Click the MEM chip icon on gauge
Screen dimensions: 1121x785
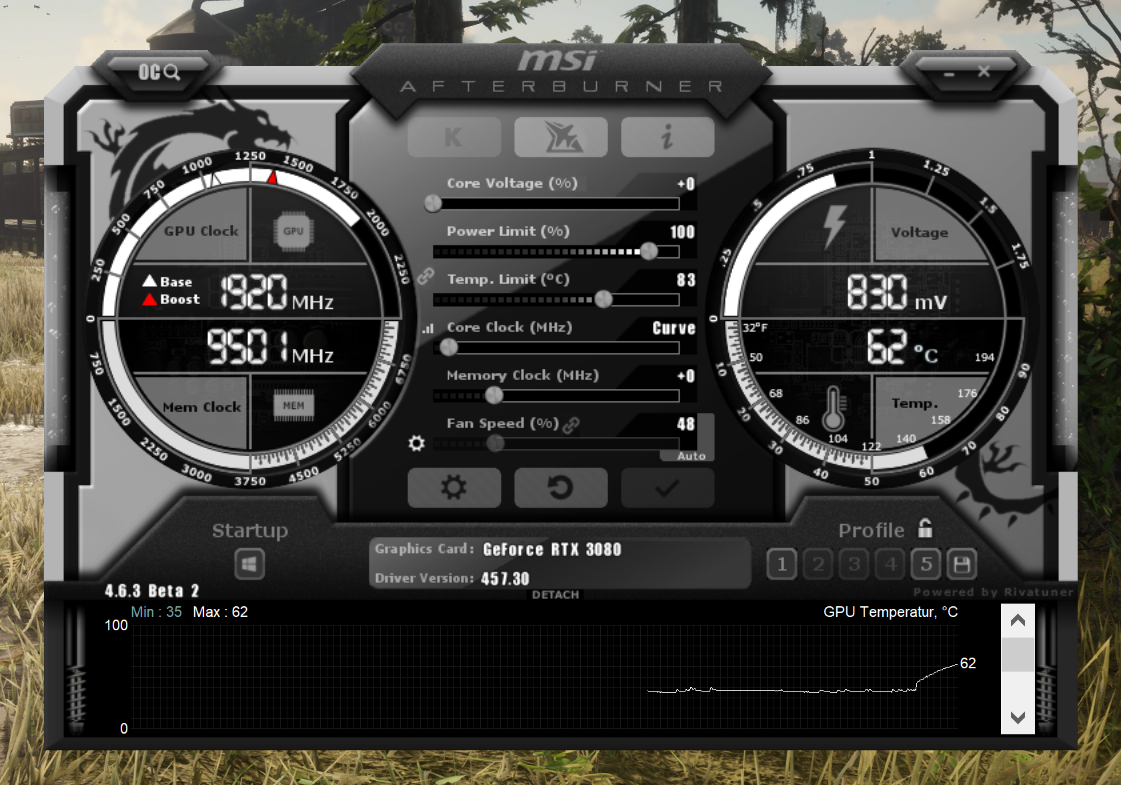pyautogui.click(x=293, y=406)
